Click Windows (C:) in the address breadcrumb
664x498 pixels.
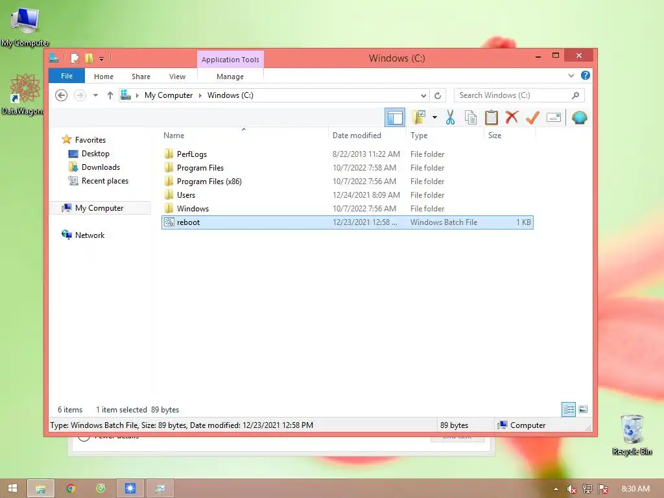coord(230,95)
